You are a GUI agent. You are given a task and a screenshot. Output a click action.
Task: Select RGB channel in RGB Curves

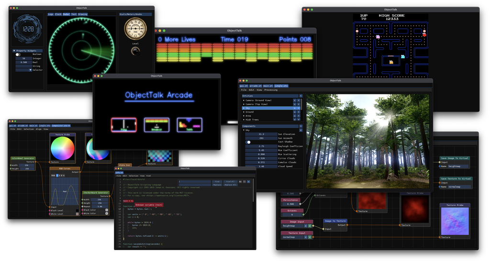click(53, 176)
